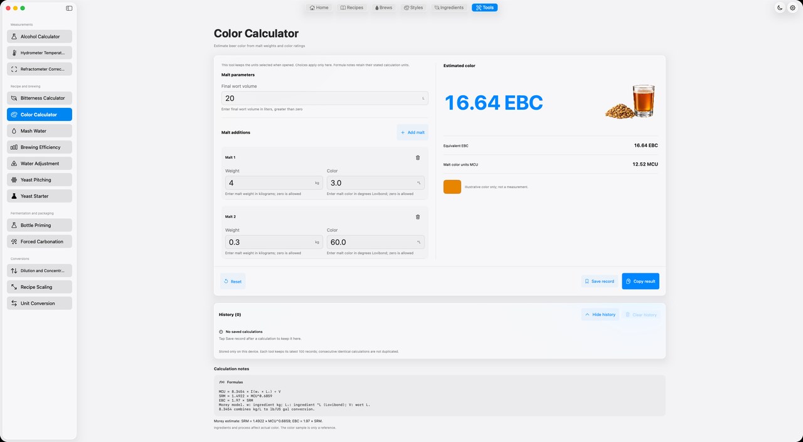This screenshot has width=803, height=442.
Task: Switch to dark mode moon icon
Action: [780, 8]
